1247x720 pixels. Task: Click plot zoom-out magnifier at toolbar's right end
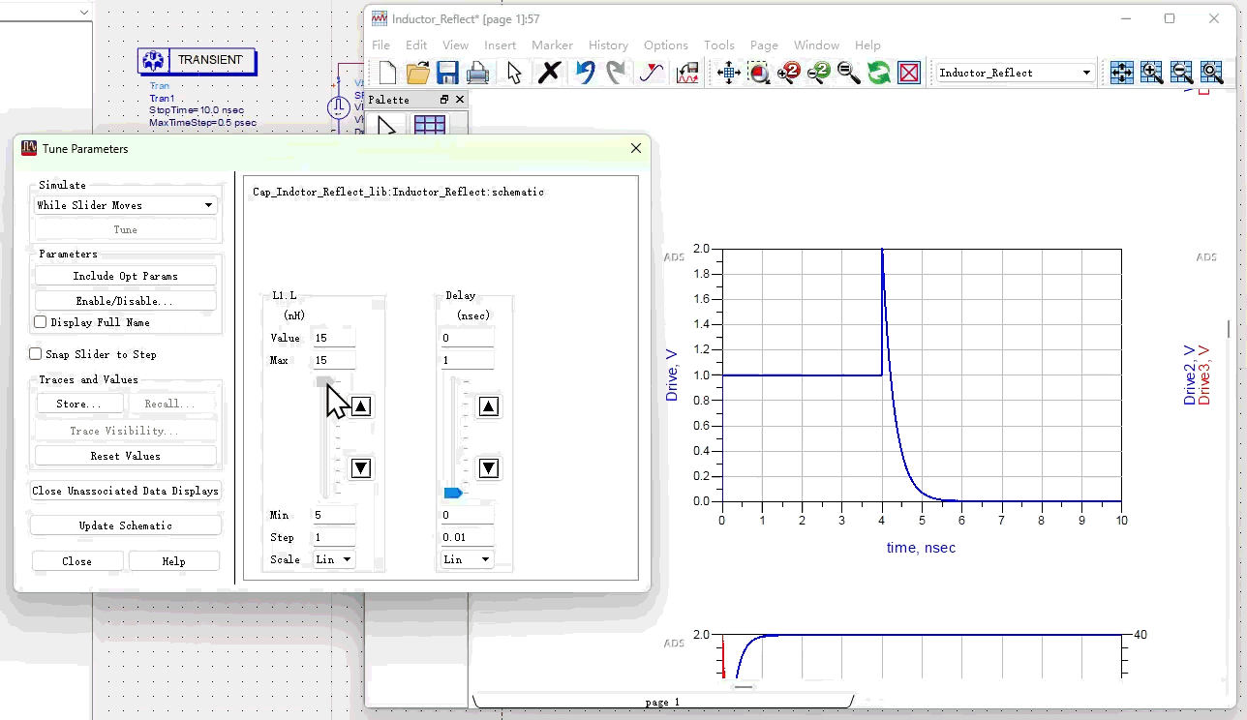pos(1182,73)
